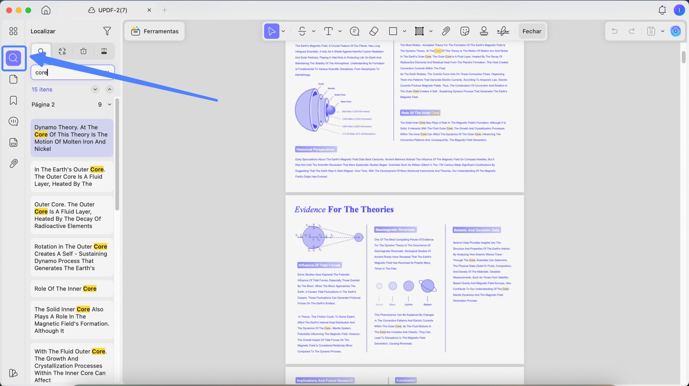The height and width of the screenshot is (386, 689).
Task: Select result 'Role Of The Inner Core'
Action: click(x=72, y=288)
